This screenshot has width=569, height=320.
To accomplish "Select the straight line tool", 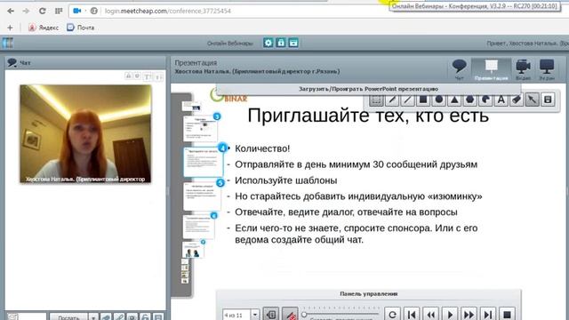I will click(x=407, y=100).
